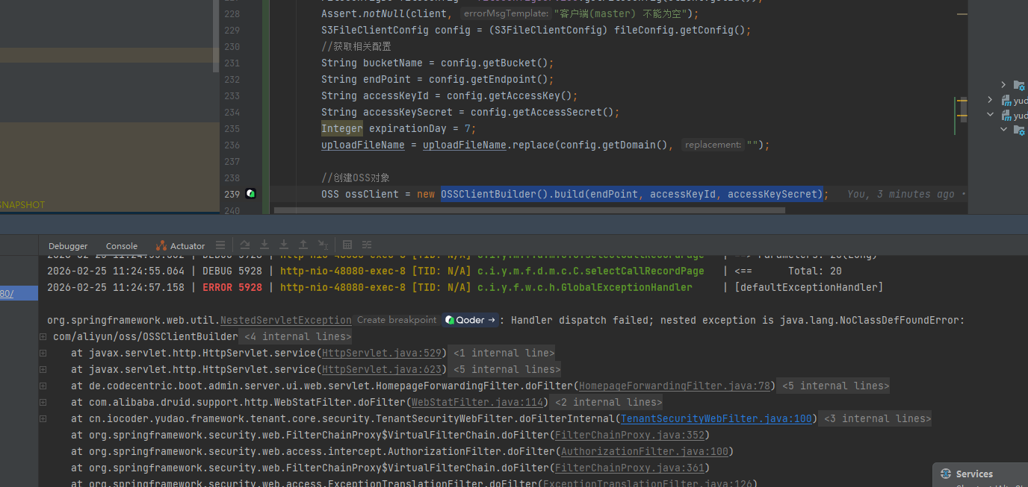Image resolution: width=1028 pixels, height=487 pixels.
Task: Collapse the expanded yud module chevron
Action: 991,116
